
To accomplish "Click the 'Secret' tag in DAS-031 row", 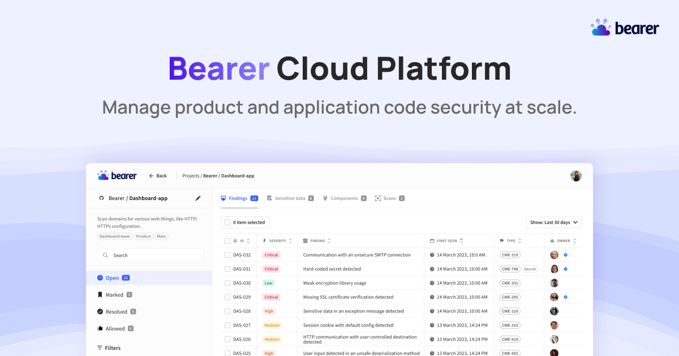I will (530, 269).
